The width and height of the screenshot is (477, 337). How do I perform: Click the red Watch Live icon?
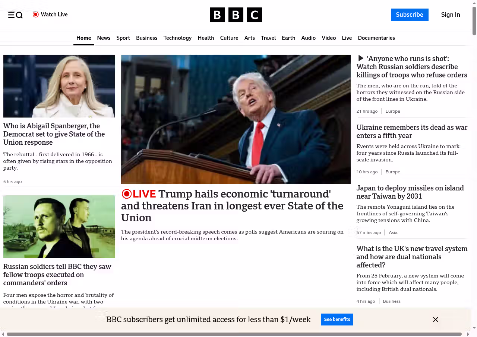pos(36,15)
